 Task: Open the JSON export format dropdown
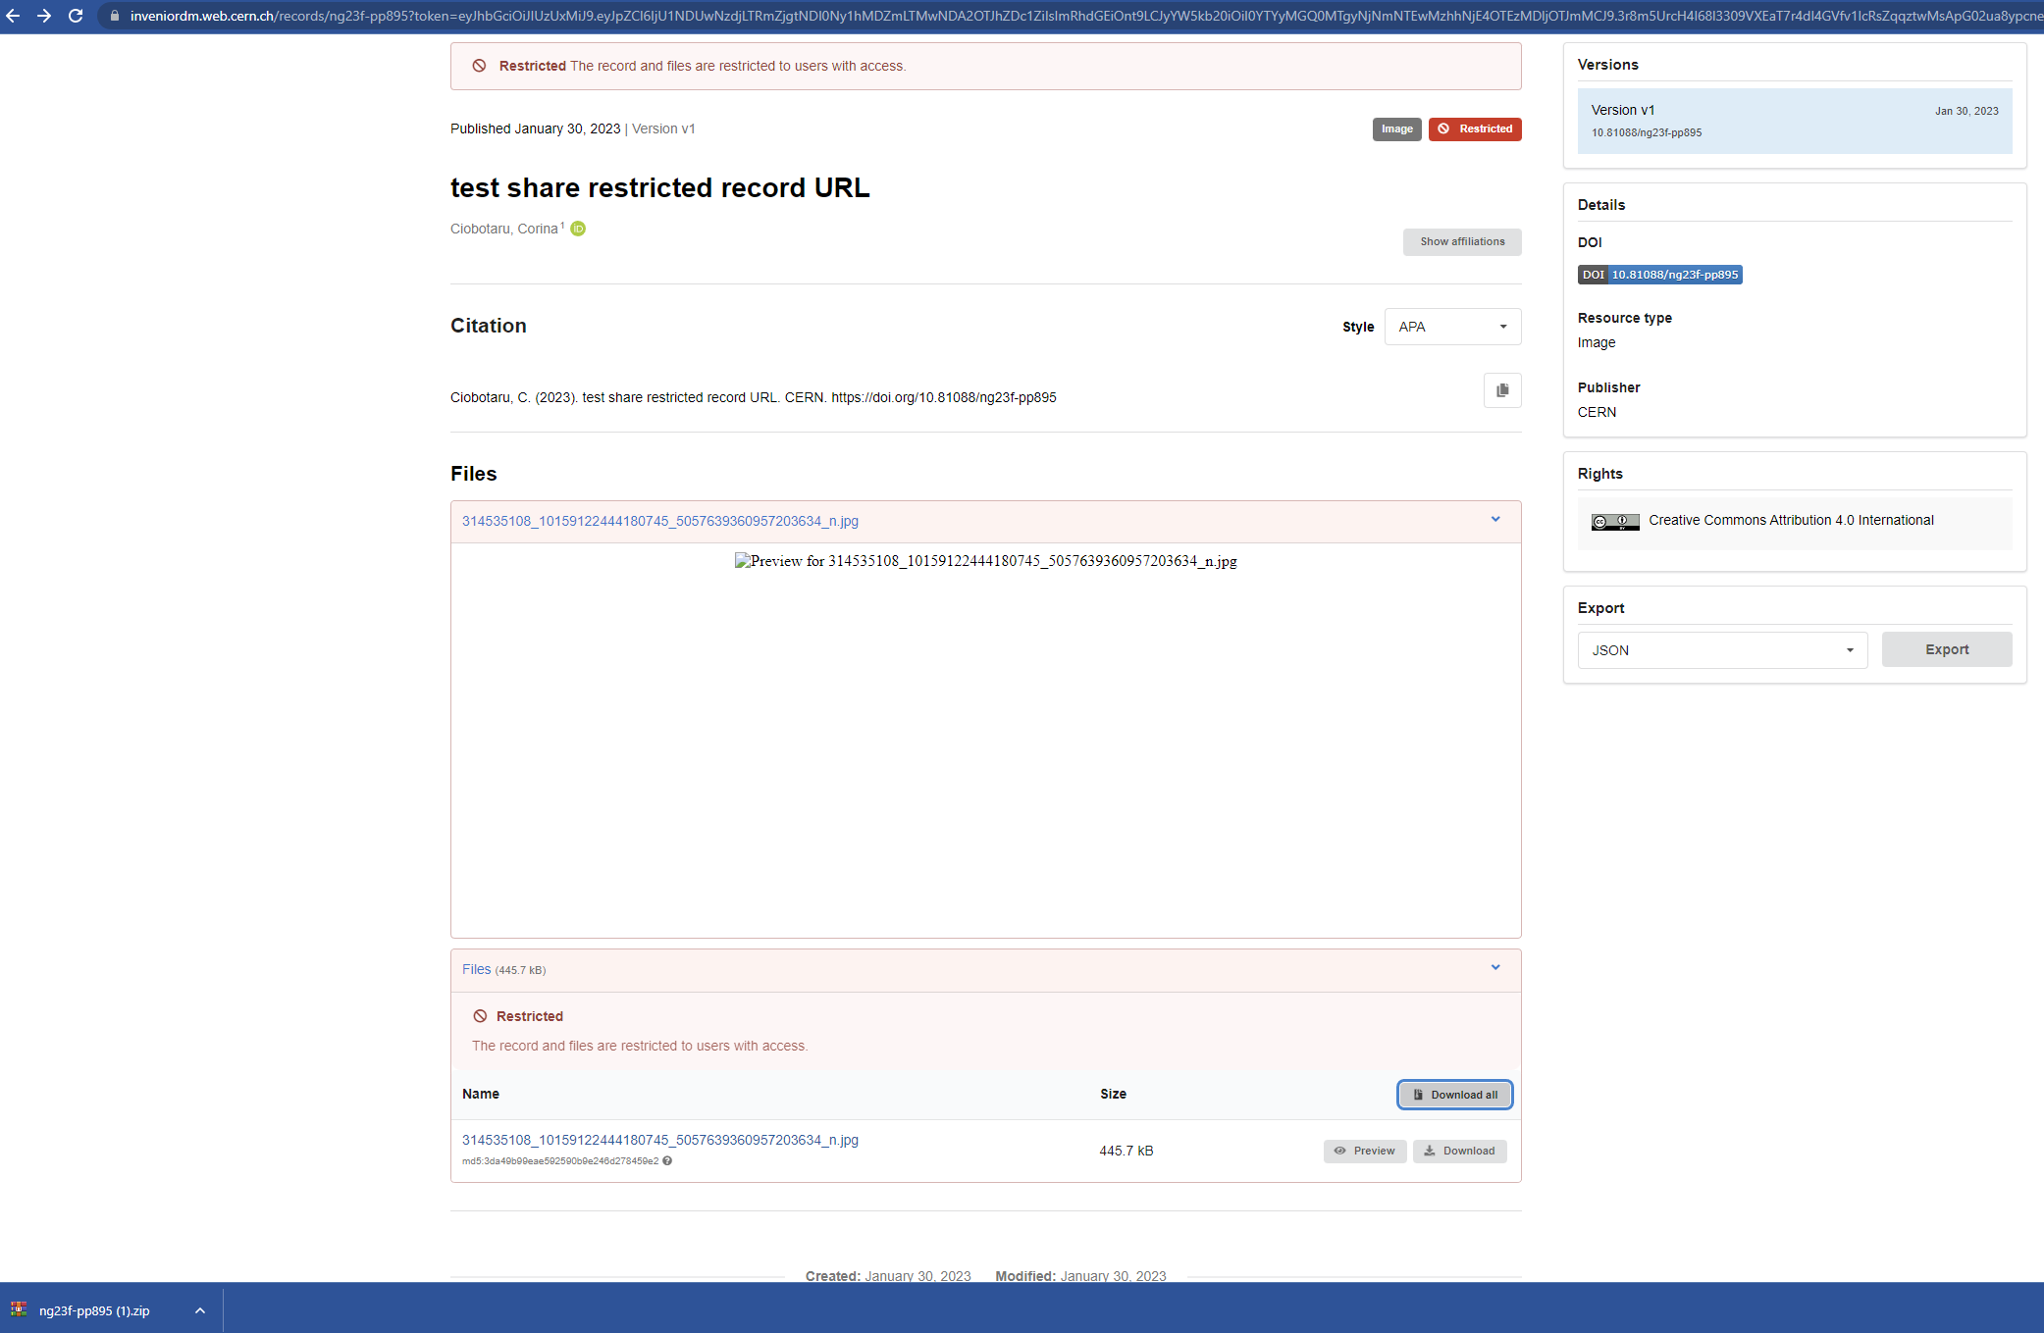coord(1720,649)
